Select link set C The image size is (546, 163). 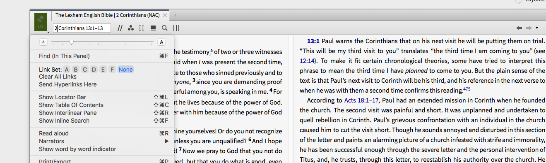tap(85, 70)
